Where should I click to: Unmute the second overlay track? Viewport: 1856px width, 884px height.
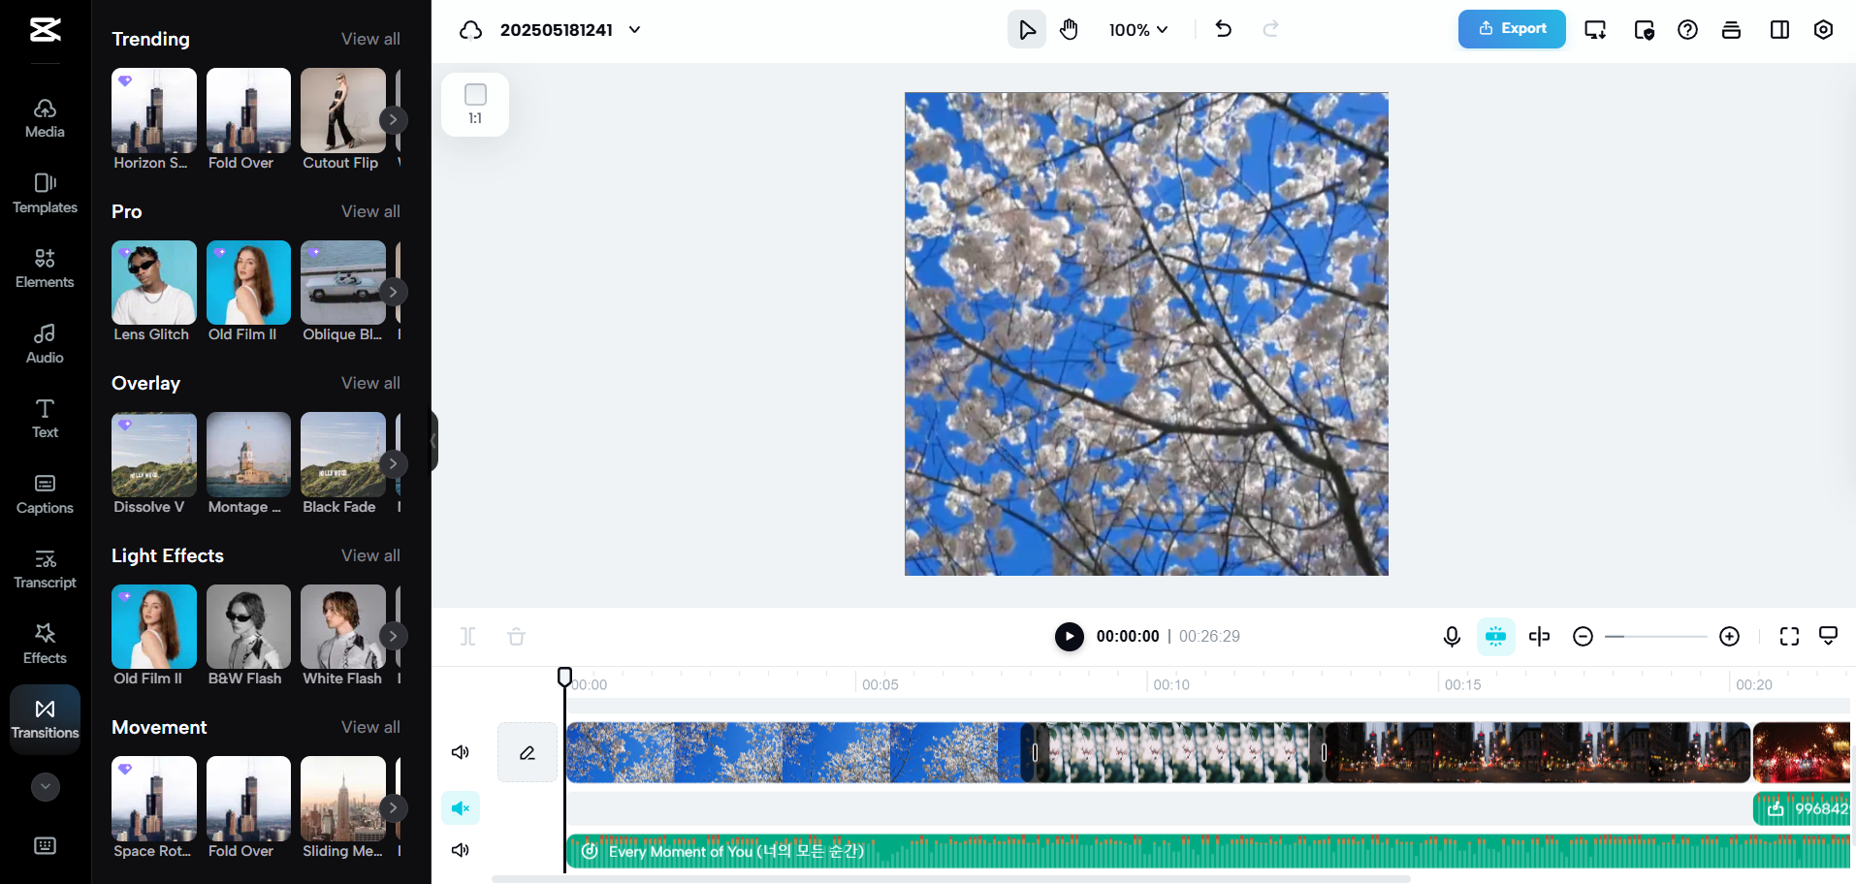click(x=461, y=808)
